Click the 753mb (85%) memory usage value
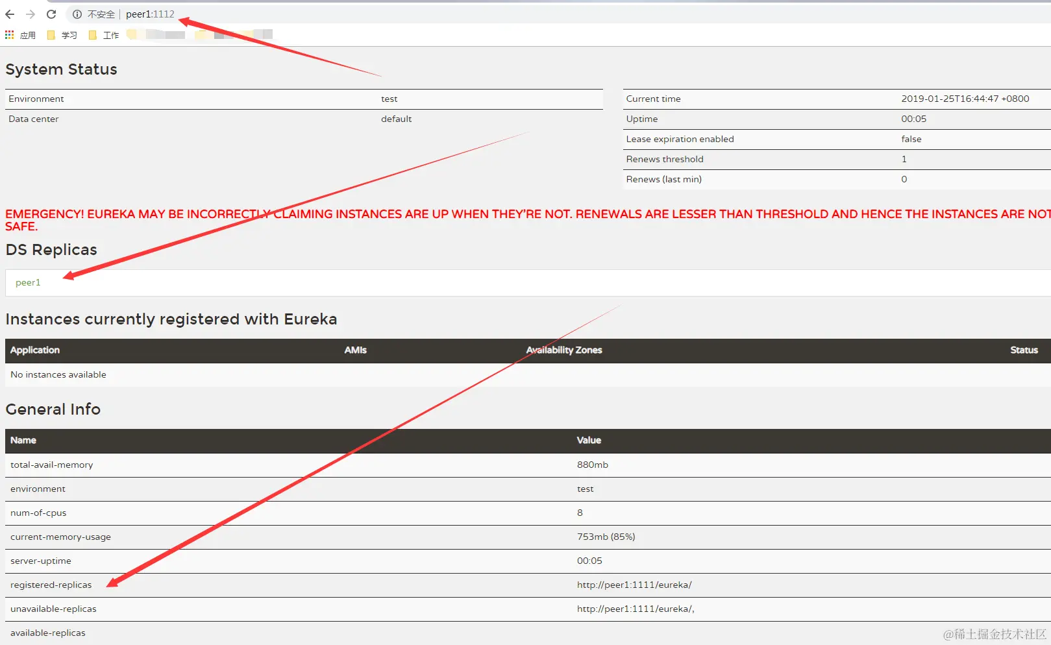This screenshot has width=1051, height=645. tap(606, 537)
